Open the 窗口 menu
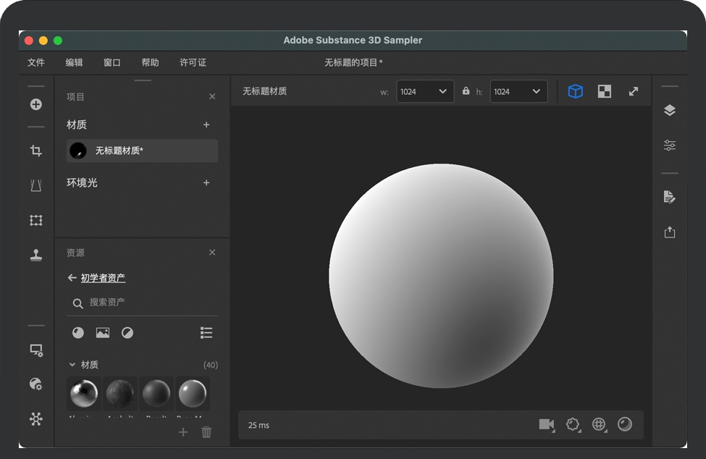Image resolution: width=706 pixels, height=459 pixels. (x=112, y=62)
